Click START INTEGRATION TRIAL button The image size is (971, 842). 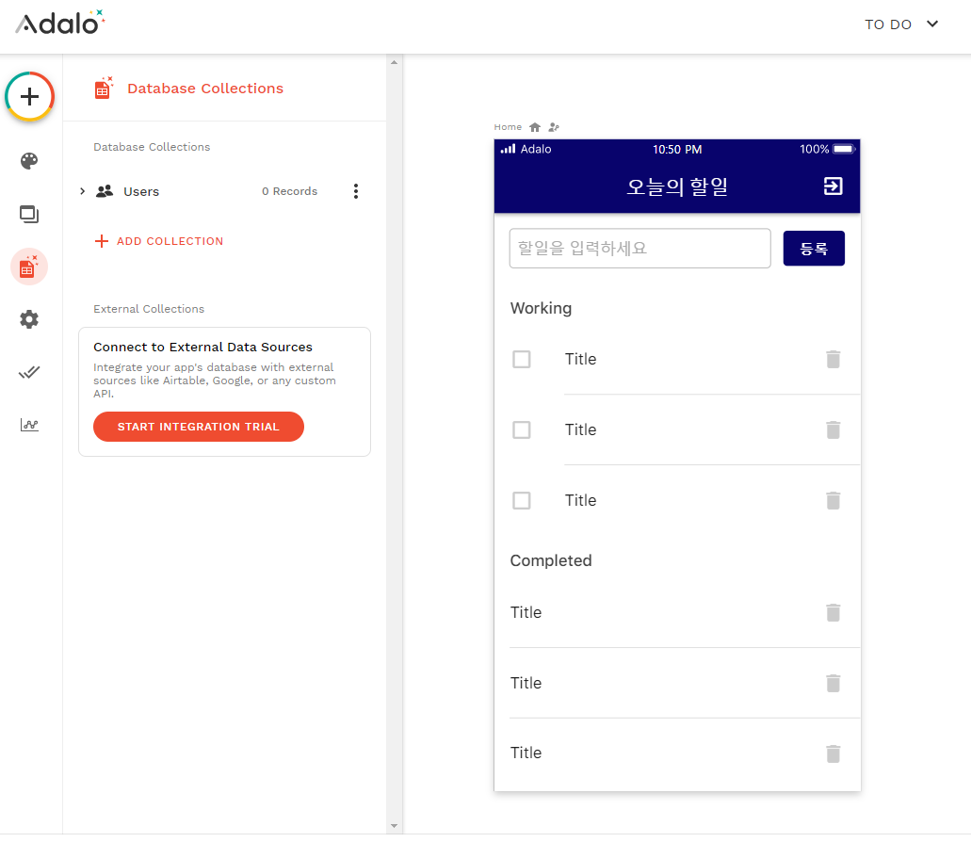(x=198, y=427)
